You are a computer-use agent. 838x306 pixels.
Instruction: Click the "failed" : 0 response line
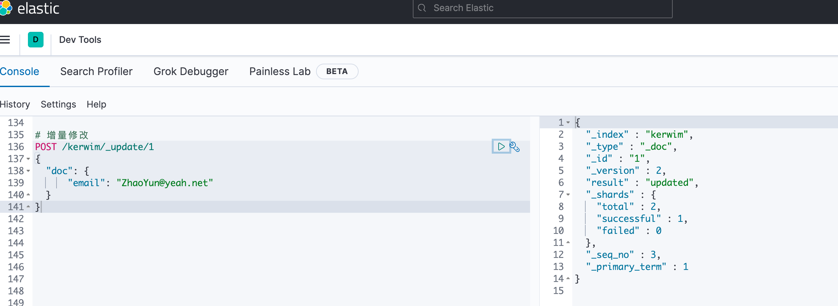(629, 231)
